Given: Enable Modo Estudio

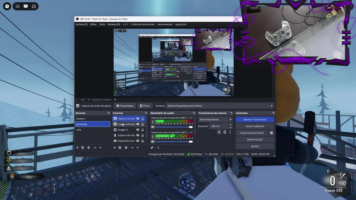Looking at the screenshot, I should click(x=255, y=139).
